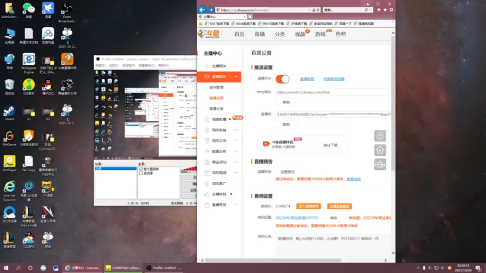Select the 回收站 Recycle Bin icon

[x=9, y=87]
